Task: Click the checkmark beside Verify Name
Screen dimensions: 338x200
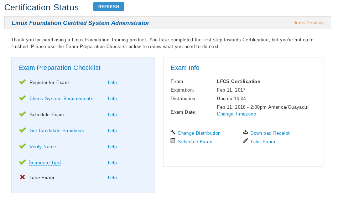Action: pos(22,146)
